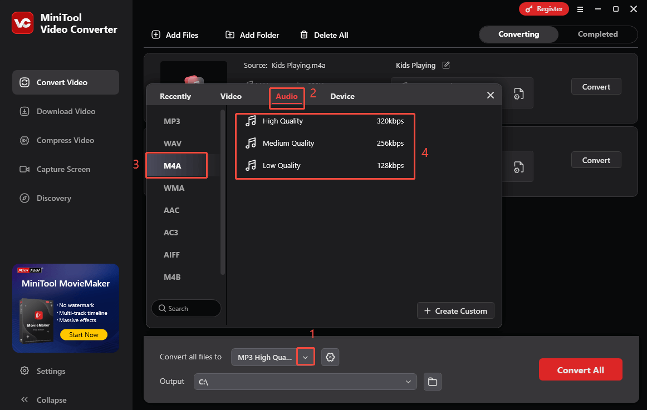Viewport: 647px width, 410px height.
Task: Browse output folder with folder icon
Action: pyautogui.click(x=433, y=382)
